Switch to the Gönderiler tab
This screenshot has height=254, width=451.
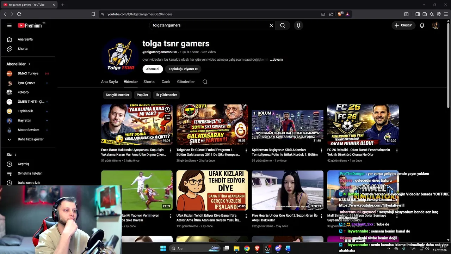[x=186, y=82]
